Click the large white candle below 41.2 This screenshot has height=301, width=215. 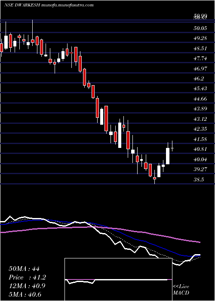[168, 156]
